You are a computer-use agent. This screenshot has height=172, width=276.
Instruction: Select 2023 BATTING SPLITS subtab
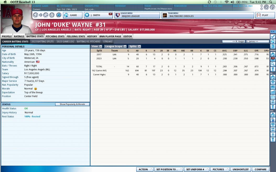click(x=42, y=42)
